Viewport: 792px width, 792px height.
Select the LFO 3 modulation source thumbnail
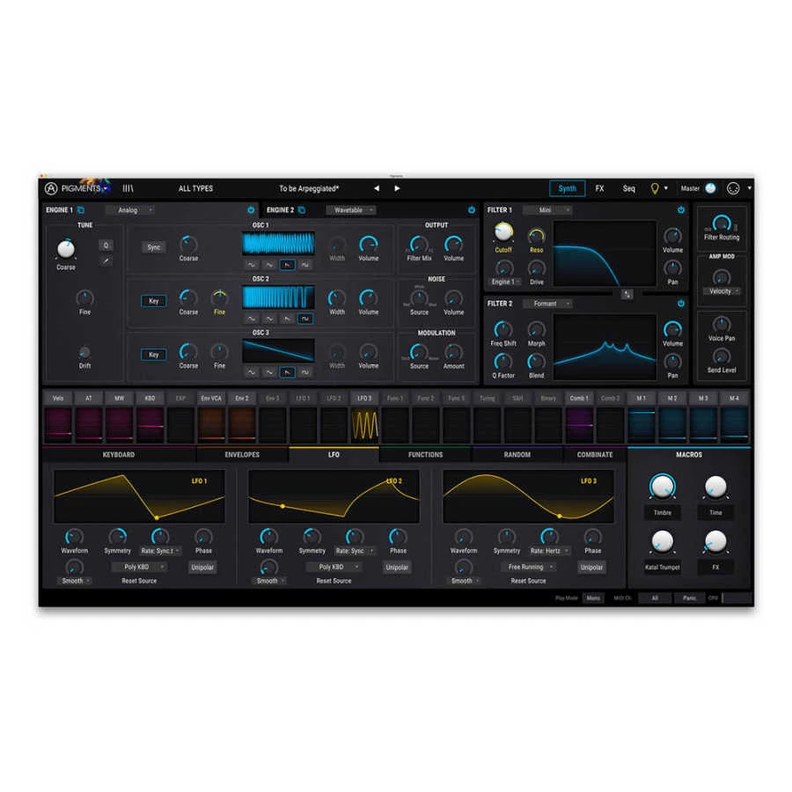pos(363,425)
